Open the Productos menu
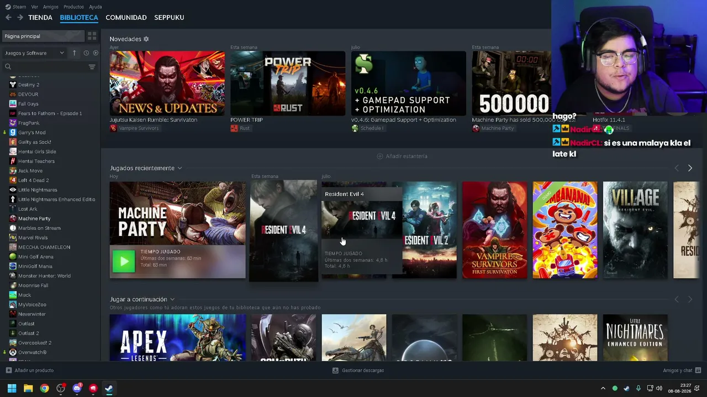The image size is (707, 397). (73, 7)
